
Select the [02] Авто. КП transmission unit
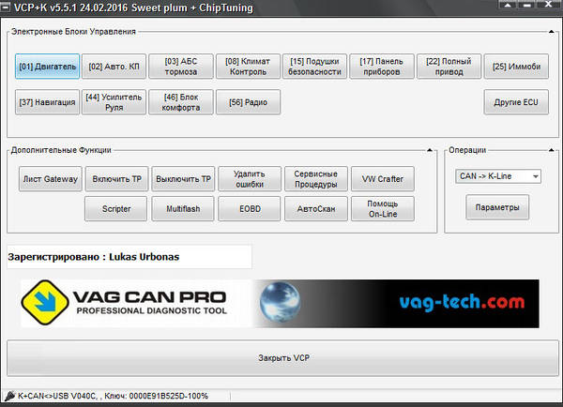(115, 67)
